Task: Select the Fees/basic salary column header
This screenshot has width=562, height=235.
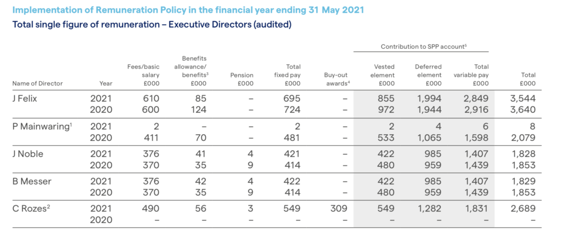Action: [143, 75]
